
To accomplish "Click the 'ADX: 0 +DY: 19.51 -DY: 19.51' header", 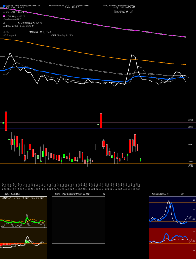I will click(22, 199).
